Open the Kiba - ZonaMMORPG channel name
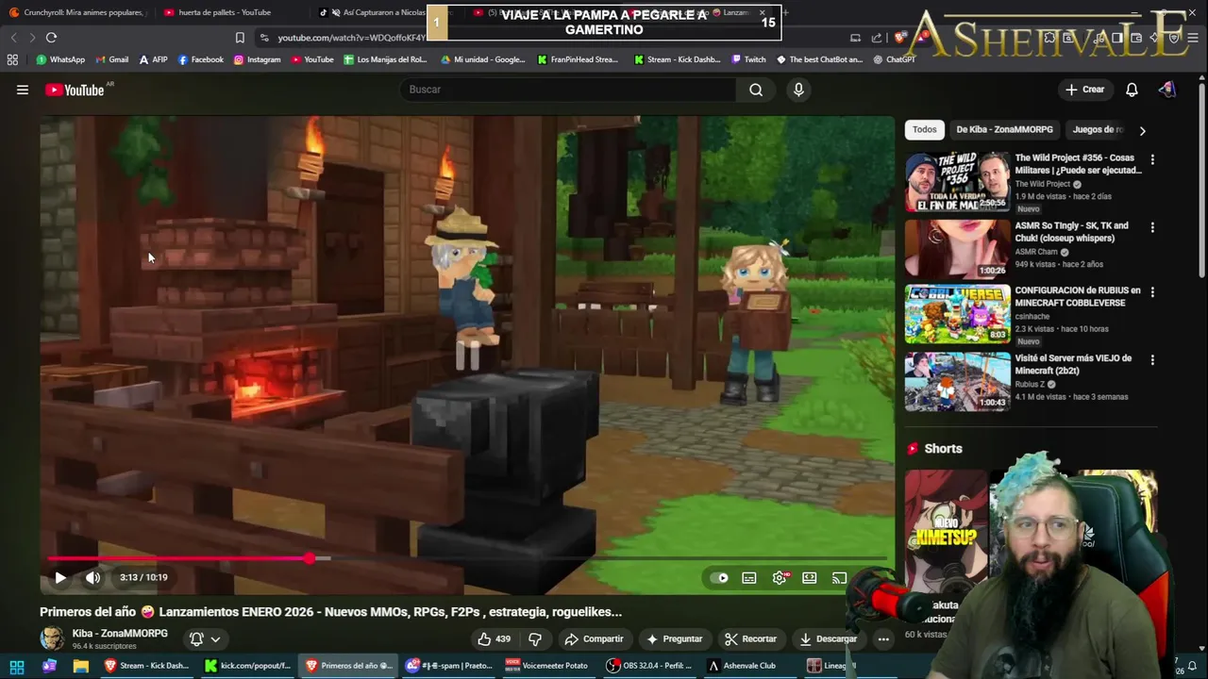Image resolution: width=1208 pixels, height=679 pixels. point(120,634)
